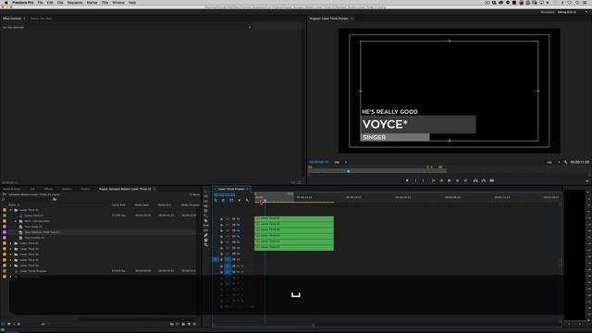Toggle lock on Lower Third 01 clip's track
The height and width of the screenshot is (333, 592).
[222, 248]
